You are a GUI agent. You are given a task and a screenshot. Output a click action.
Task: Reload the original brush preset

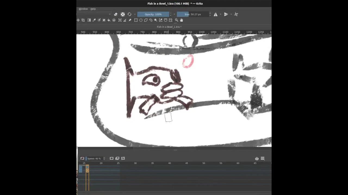(x=129, y=14)
